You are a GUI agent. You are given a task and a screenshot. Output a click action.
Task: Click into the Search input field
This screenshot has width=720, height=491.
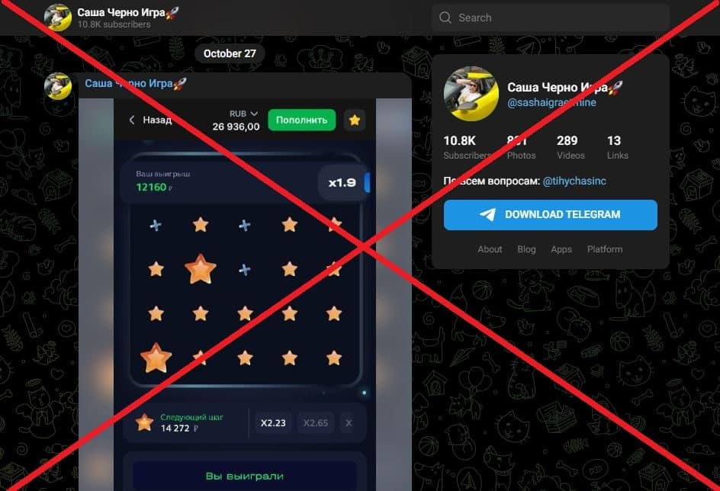click(x=550, y=18)
